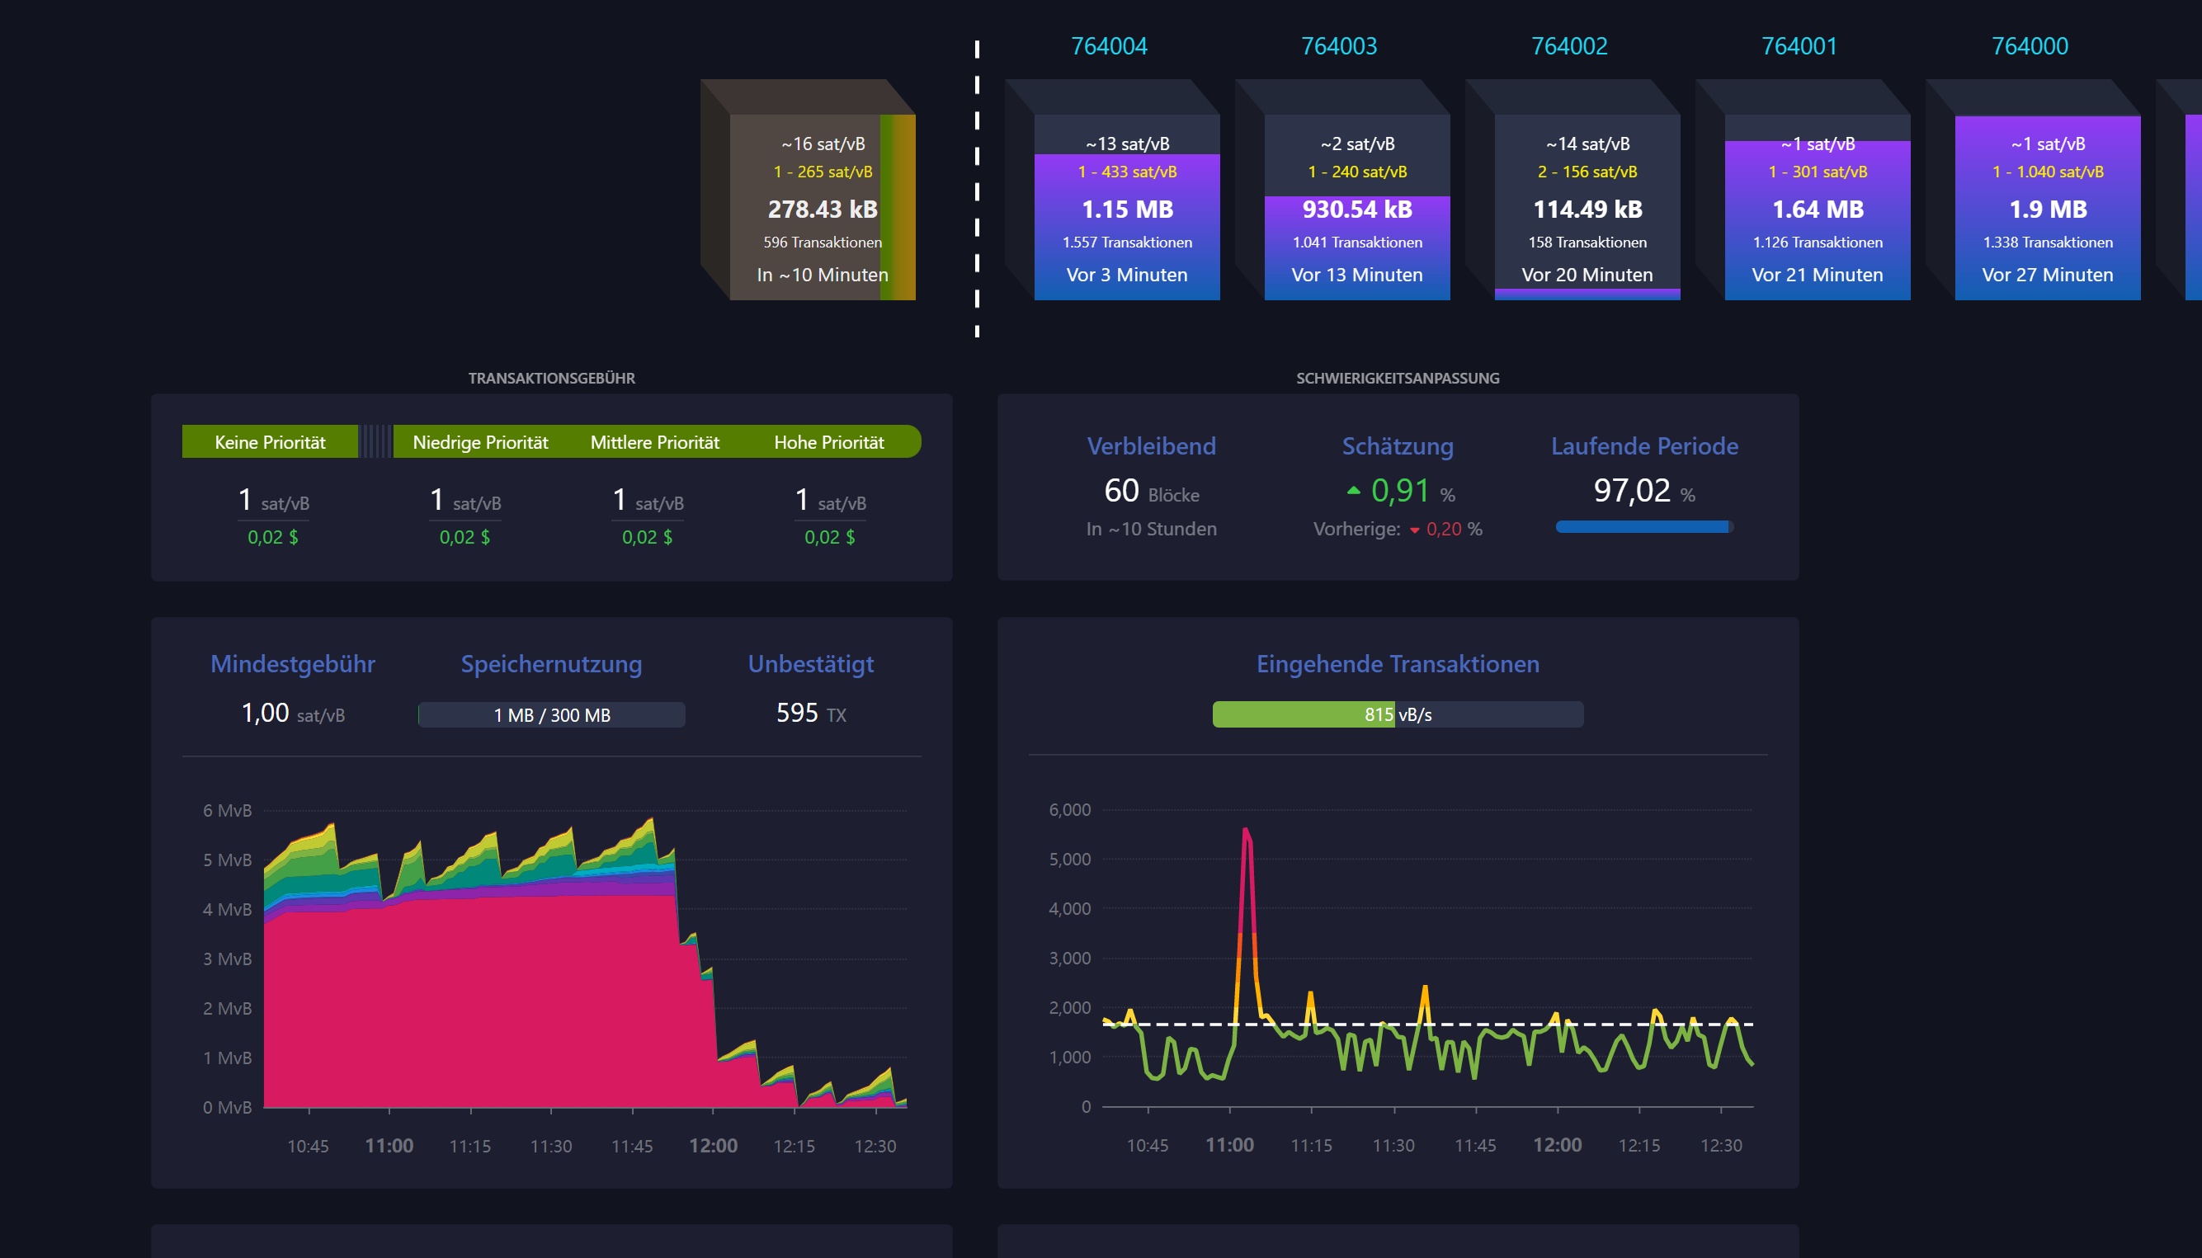Click the 1 - 1.040 sat/vB fee range

(2048, 172)
